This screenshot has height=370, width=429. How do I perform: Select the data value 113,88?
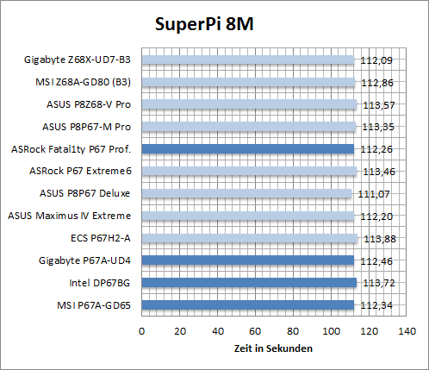click(380, 239)
